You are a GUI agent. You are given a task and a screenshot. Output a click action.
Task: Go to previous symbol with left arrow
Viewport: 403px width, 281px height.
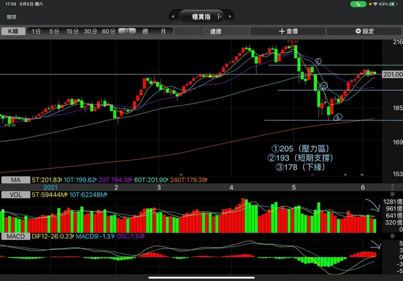173,16
